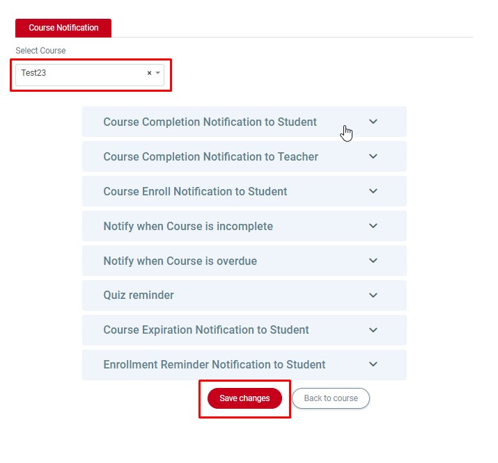Expand Course Expiration Notification to Student chevron

pos(373,330)
